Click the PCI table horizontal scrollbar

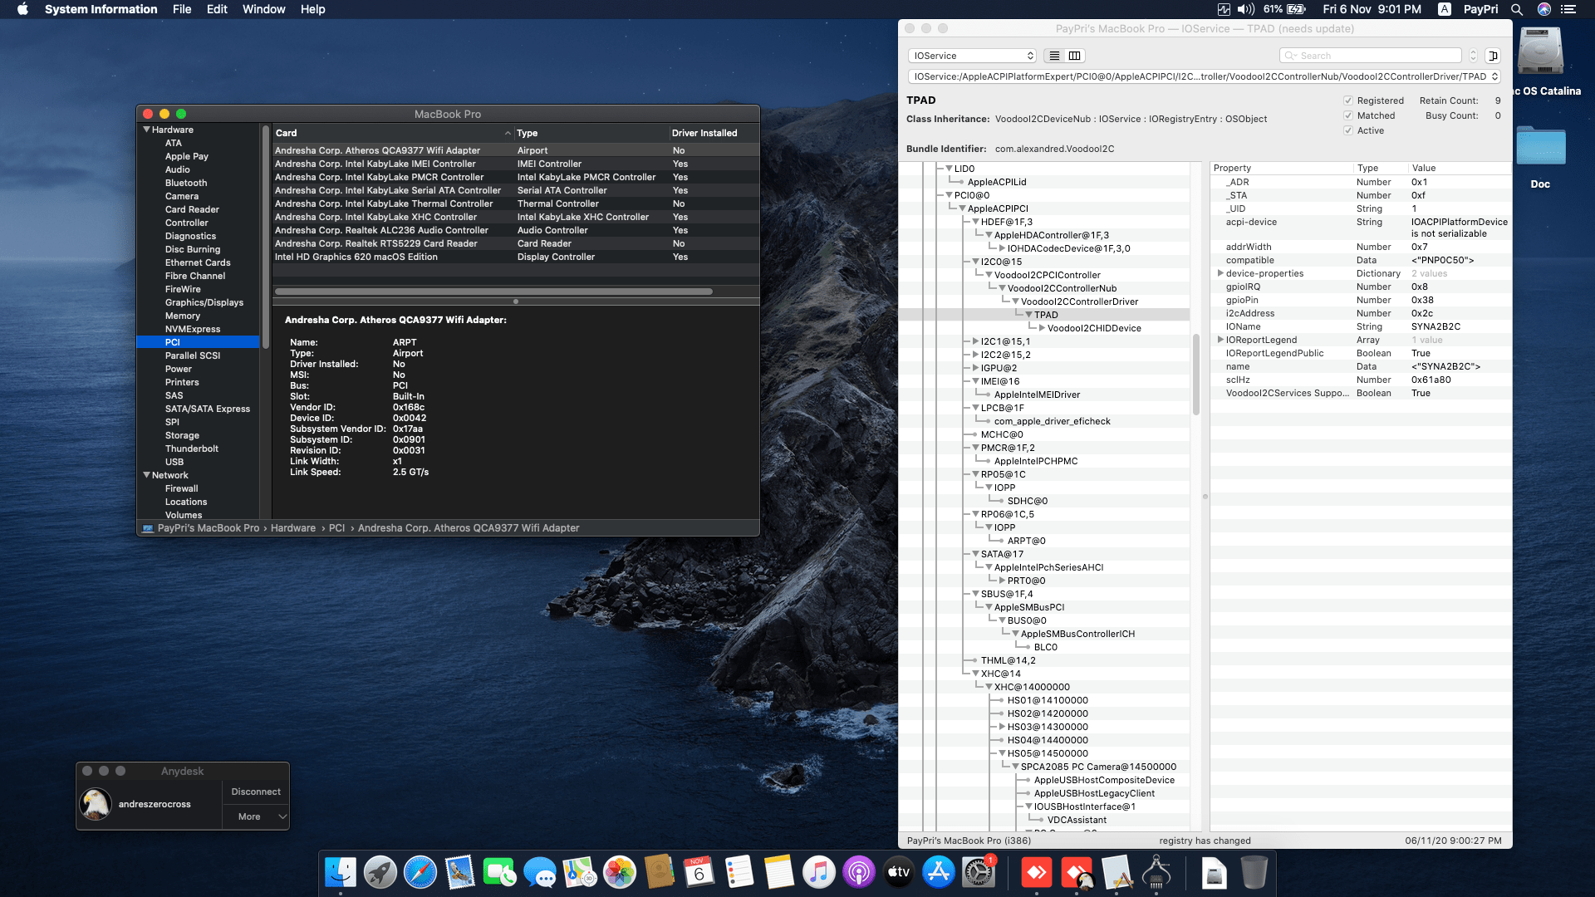(493, 292)
